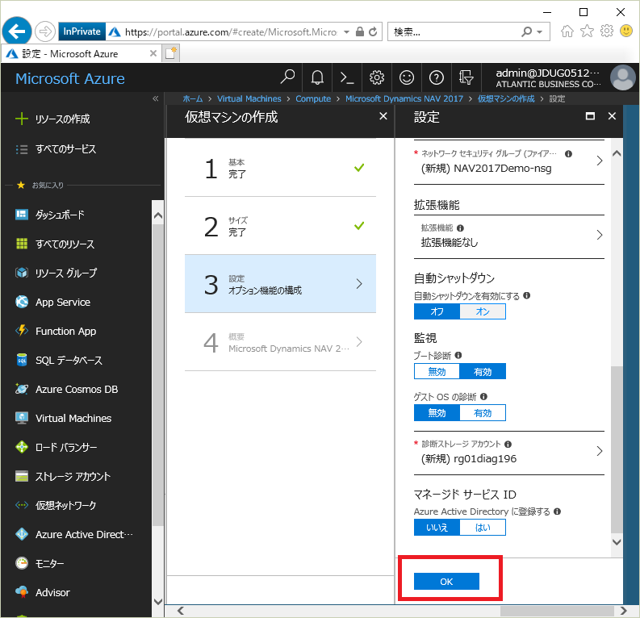Switch to the 設定 - Microsoft Azure browser tab
This screenshot has height=618, width=640.
click(x=81, y=53)
